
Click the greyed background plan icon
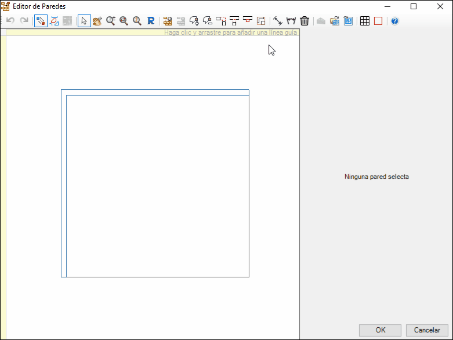tap(67, 21)
